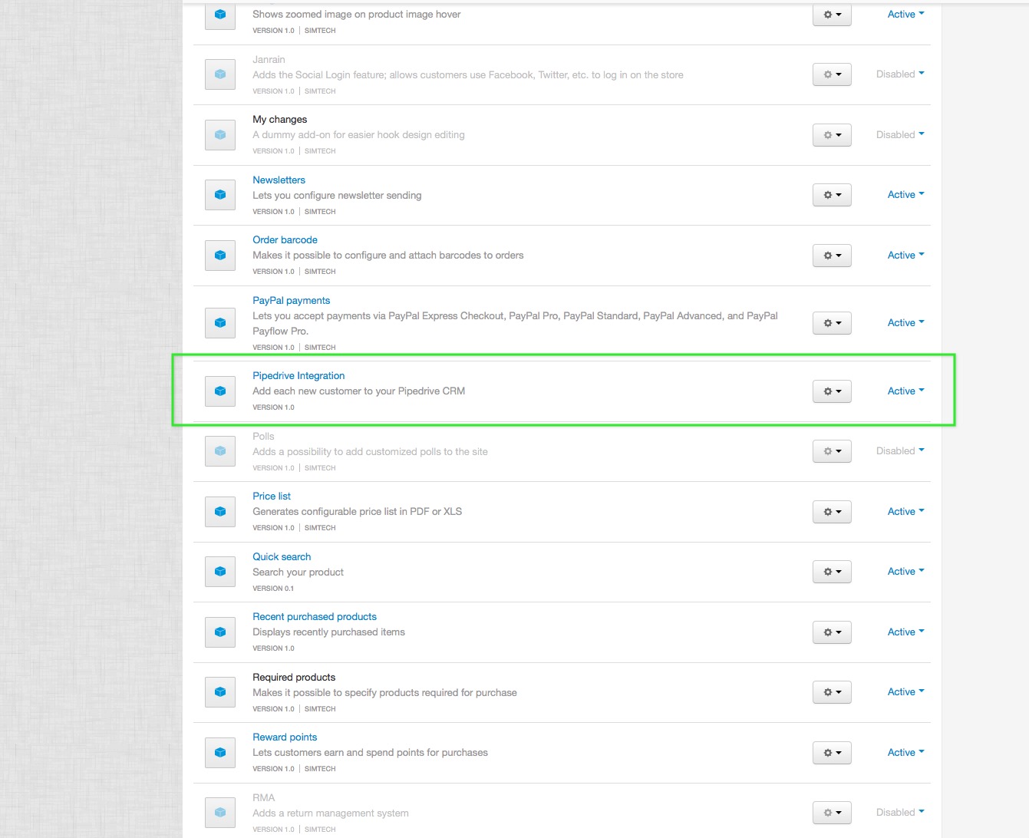Open gear menu for Recent purchased products
The height and width of the screenshot is (838, 1029).
coord(832,632)
